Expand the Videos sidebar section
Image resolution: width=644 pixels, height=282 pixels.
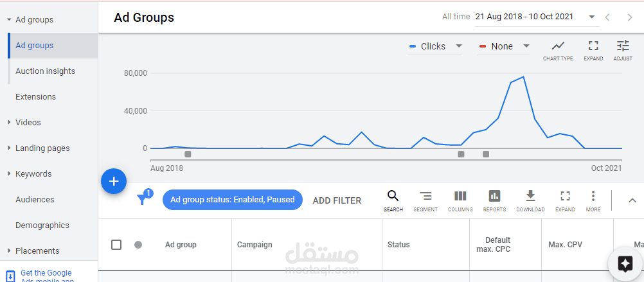click(x=9, y=122)
